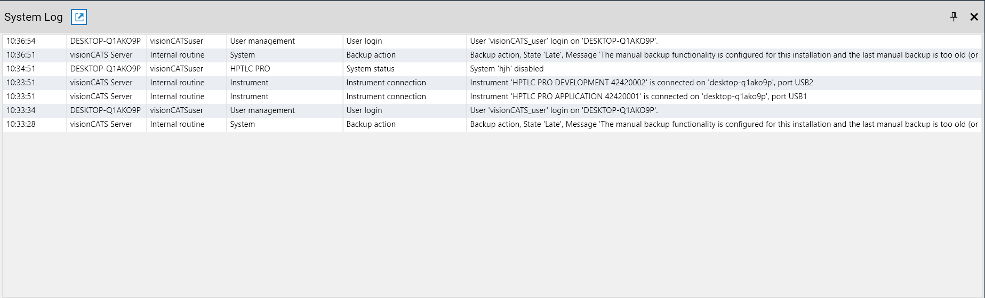
Task: Select the HPTLC PRO APPLICATION 42420001 connection message
Action: tap(638, 96)
